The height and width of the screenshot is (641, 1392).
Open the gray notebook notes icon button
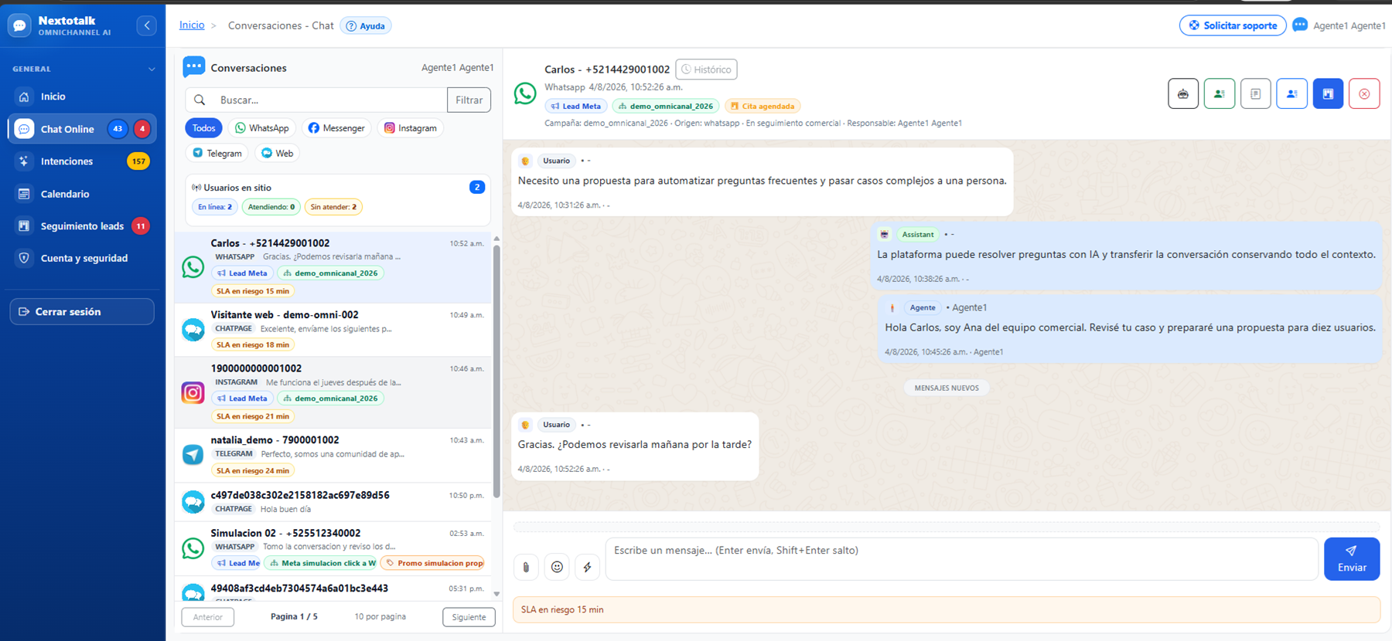pyautogui.click(x=1256, y=93)
